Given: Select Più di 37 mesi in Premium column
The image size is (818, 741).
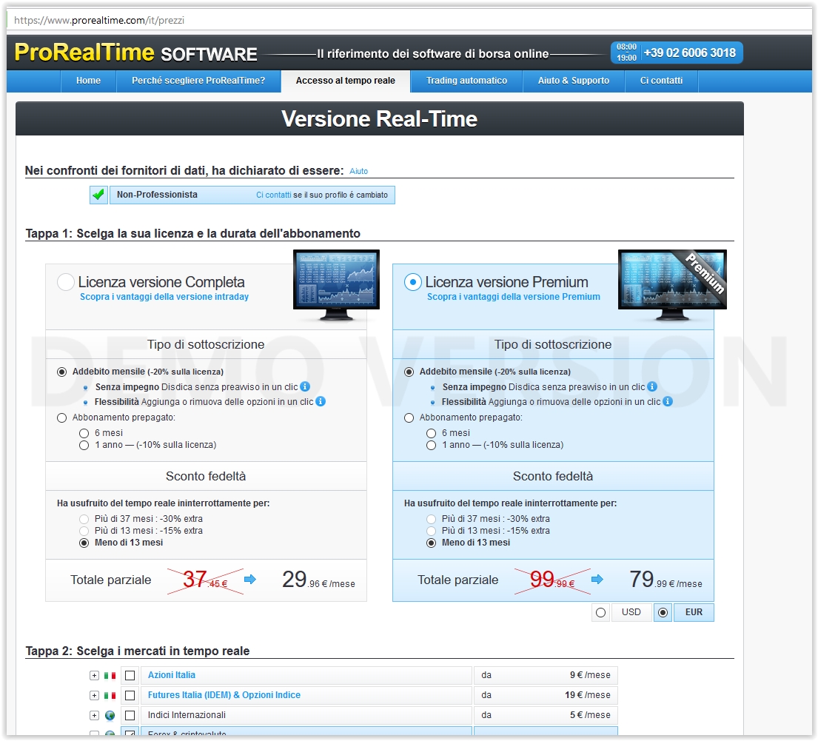Looking at the screenshot, I should coord(431,519).
